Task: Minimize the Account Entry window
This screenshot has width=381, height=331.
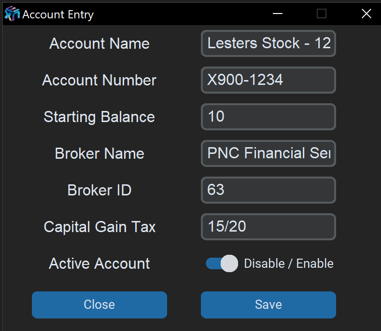Action: click(278, 14)
